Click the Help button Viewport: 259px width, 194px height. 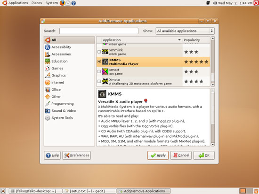52,155
